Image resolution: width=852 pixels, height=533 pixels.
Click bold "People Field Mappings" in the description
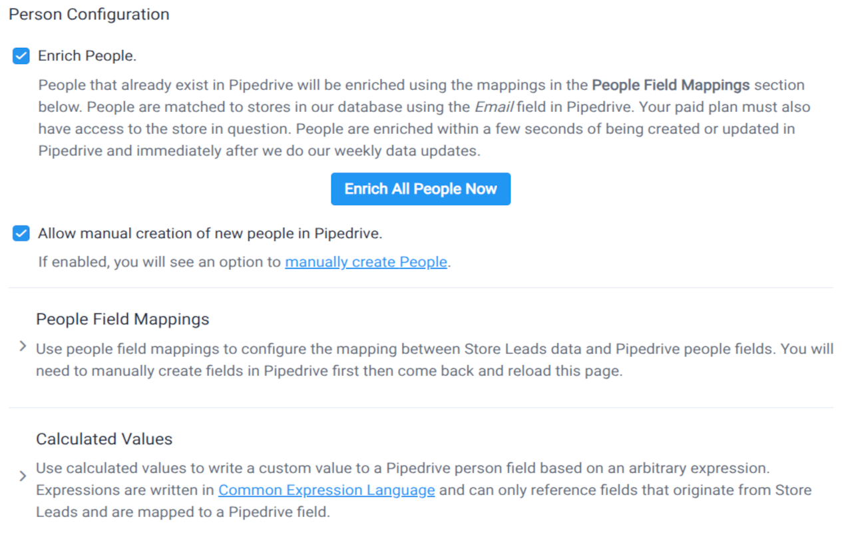click(x=670, y=85)
